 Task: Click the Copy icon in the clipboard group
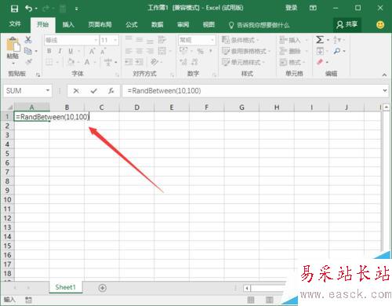[x=28, y=51]
